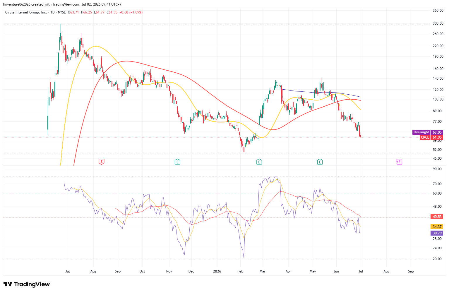The image size is (449, 293).
Task: Click the 48.00 indicator scale label
Action: click(437, 207)
